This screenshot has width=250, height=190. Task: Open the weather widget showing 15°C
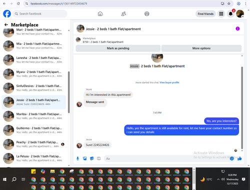pyautogui.click(x=206, y=179)
